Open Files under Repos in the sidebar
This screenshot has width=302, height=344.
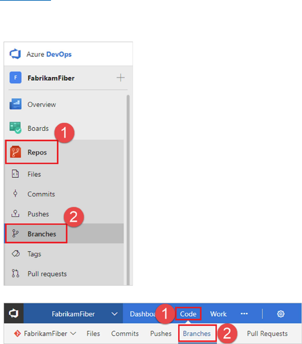pyautogui.click(x=34, y=174)
